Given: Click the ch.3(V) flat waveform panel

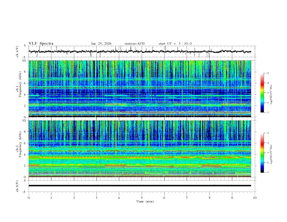Looking at the screenshot, I should [x=141, y=185].
